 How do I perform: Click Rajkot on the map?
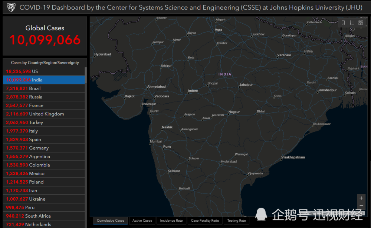tap(129, 96)
